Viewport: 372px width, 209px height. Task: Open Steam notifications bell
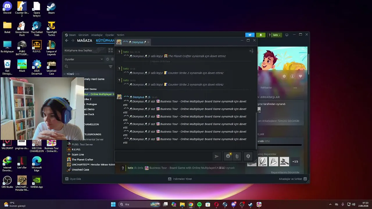pyautogui.click(x=261, y=35)
